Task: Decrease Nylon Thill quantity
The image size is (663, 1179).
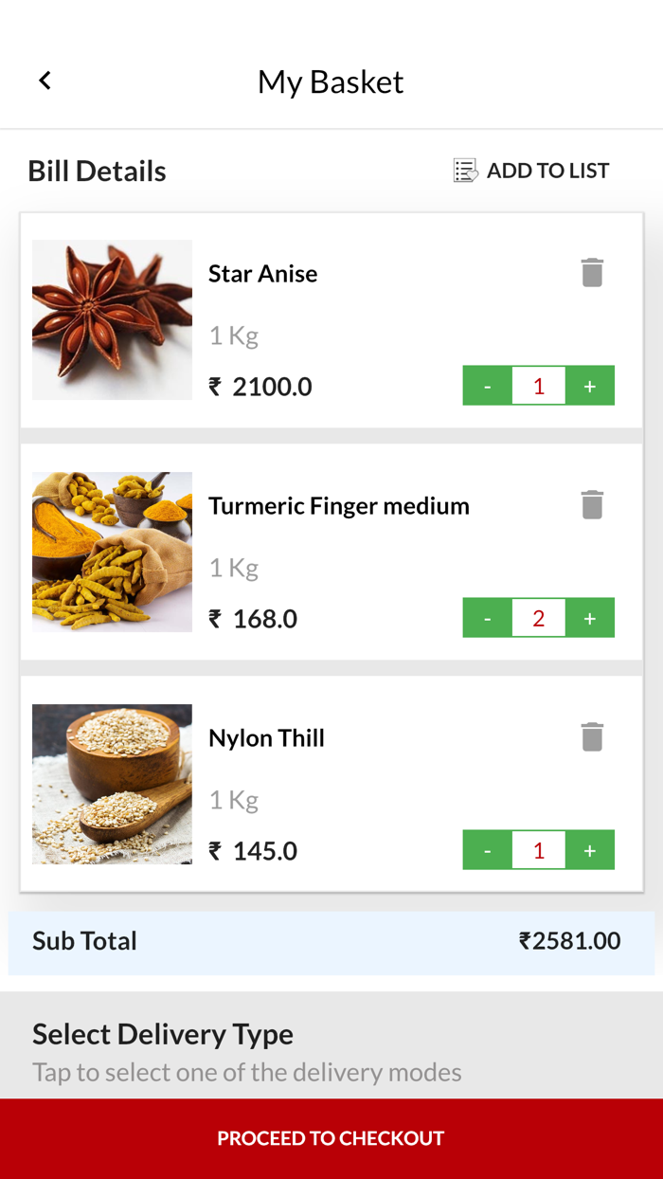Action: pos(487,850)
